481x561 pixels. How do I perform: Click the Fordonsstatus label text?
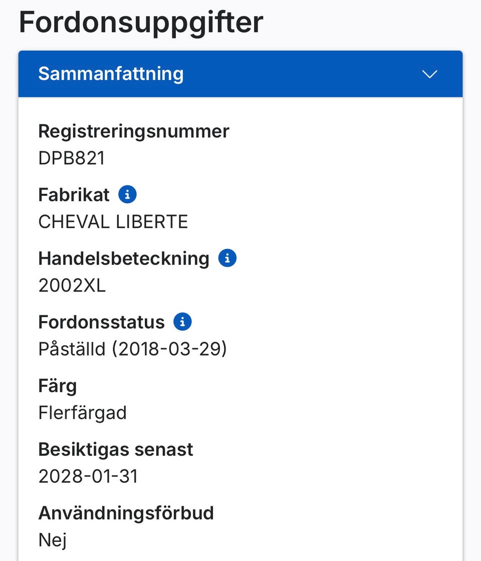coord(101,322)
